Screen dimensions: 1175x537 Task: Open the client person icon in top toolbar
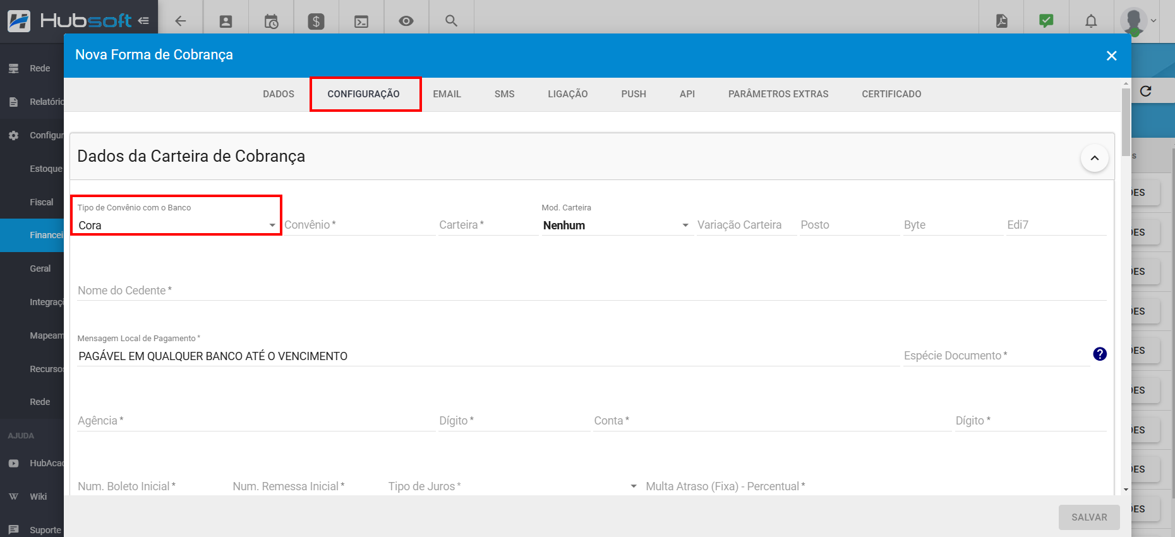click(226, 21)
